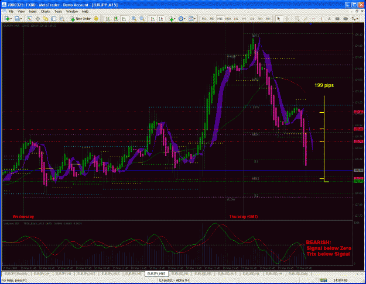Switch to the EURUSD,M5 chart tab
The image size is (366, 284).
203,273
